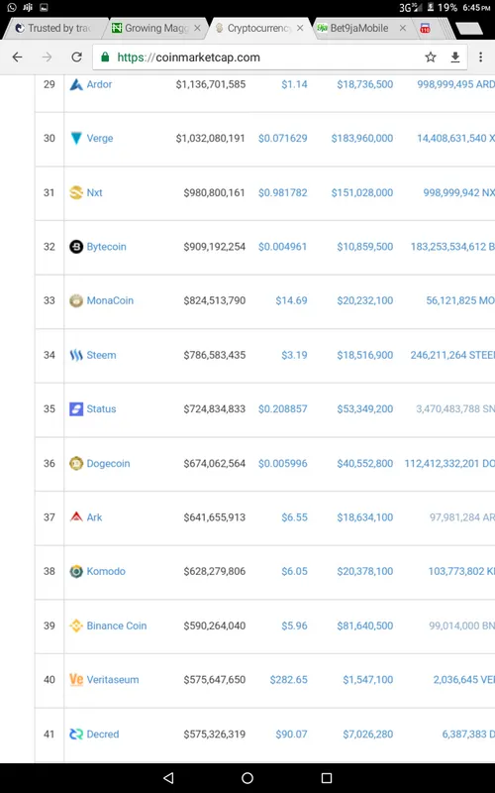The image size is (495, 793).
Task: Tap Veritaseum's price $282.65
Action: pyautogui.click(x=288, y=680)
